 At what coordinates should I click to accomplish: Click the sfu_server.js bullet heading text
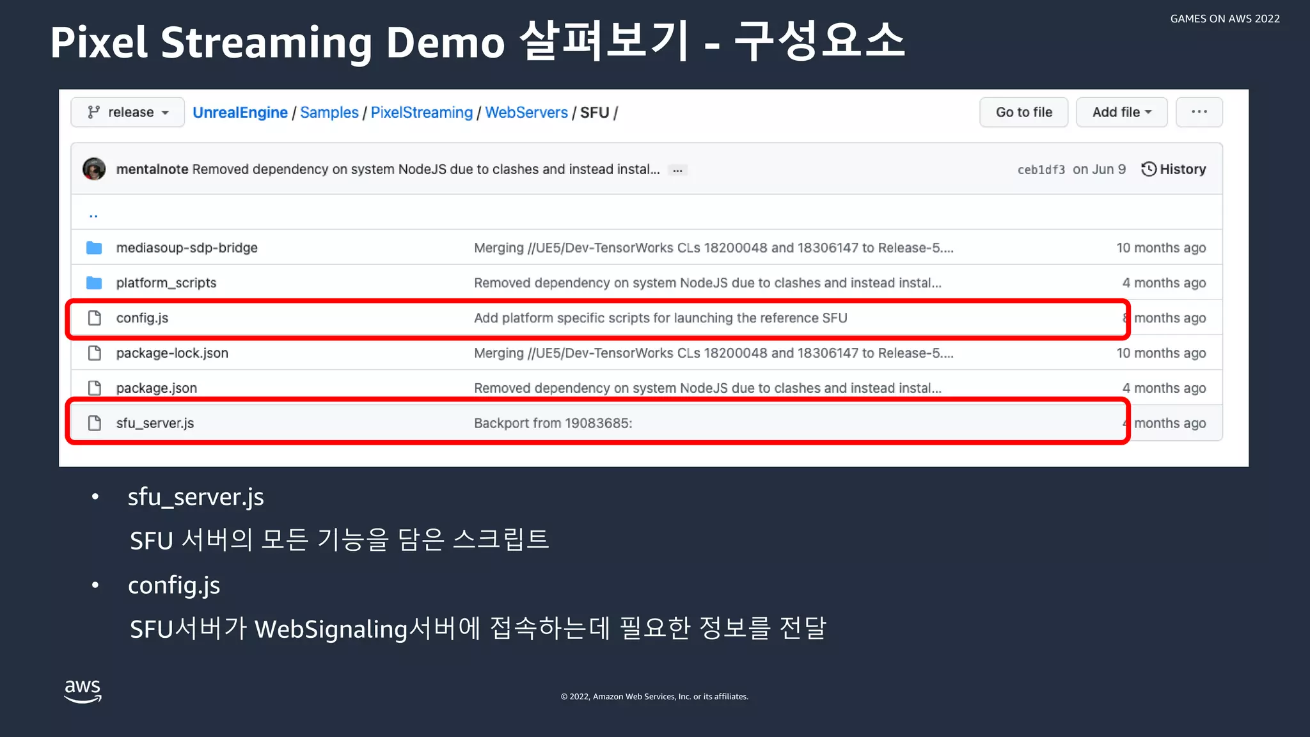196,497
